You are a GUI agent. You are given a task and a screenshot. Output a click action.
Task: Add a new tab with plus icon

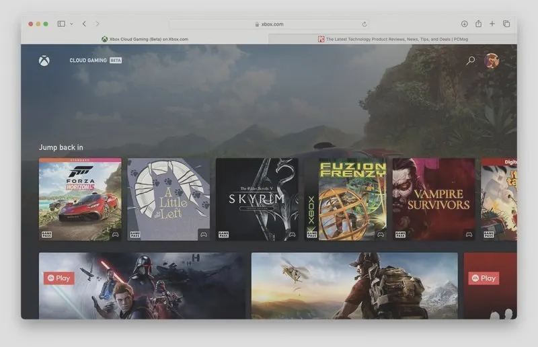[492, 24]
